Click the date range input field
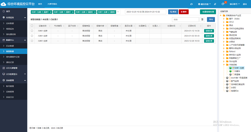Viewport: 251px width, 132px height. coord(146,12)
